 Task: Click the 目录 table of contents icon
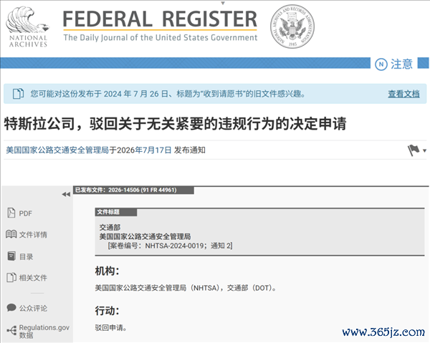tap(11, 256)
